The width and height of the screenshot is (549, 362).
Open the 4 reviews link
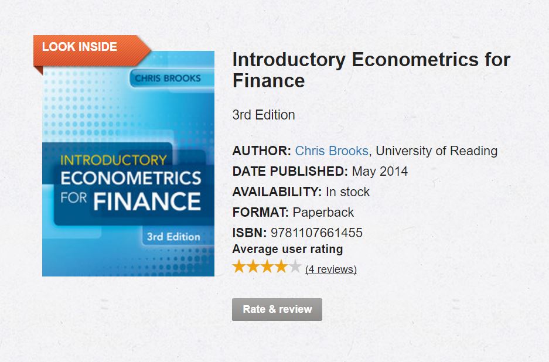pos(331,270)
